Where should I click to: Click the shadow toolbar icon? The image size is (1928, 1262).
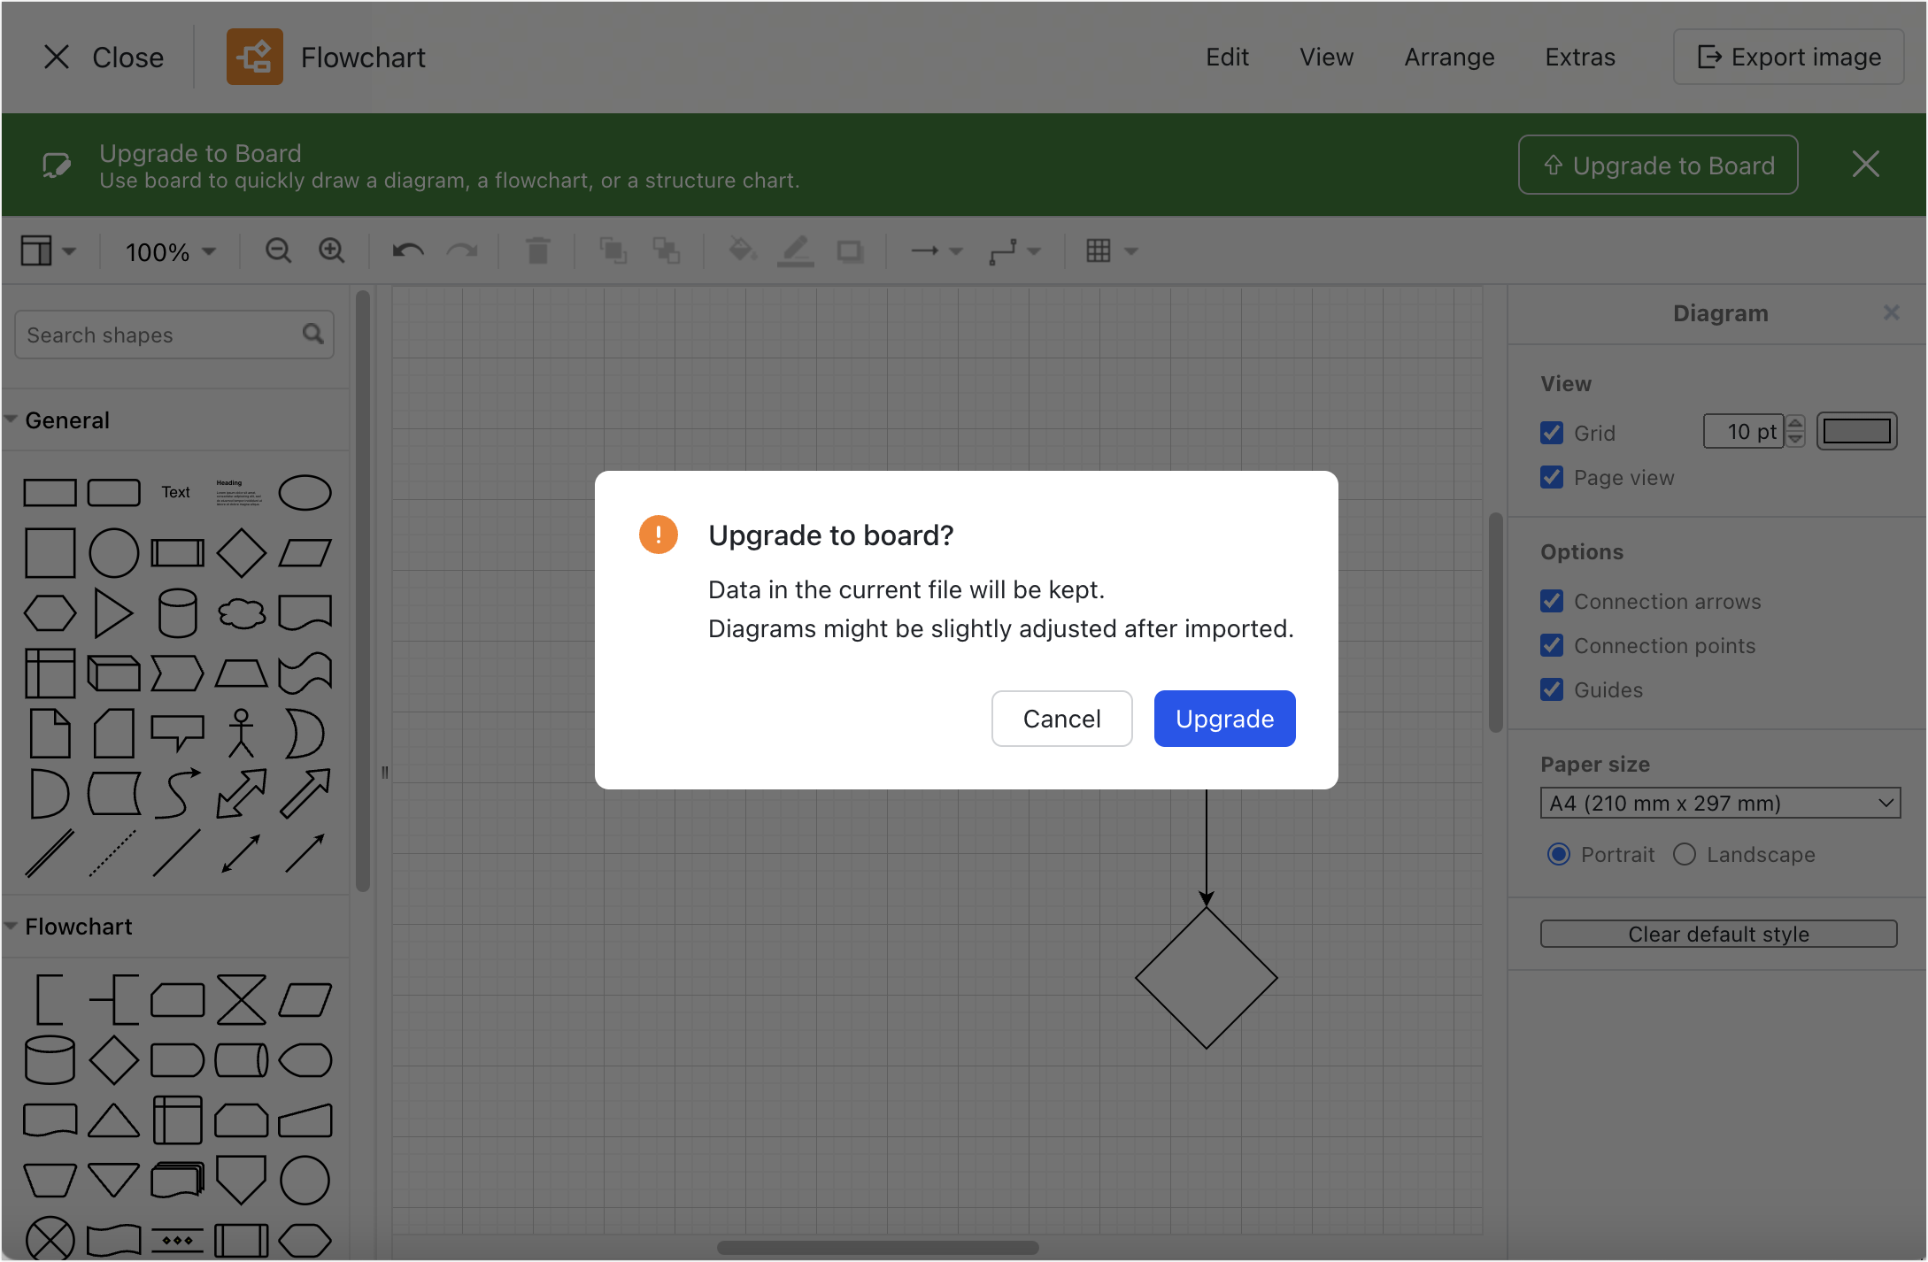(x=850, y=251)
